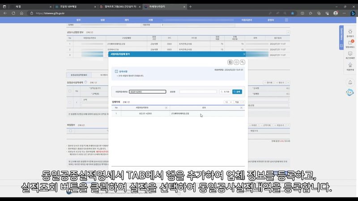358x201 pixels.
Task: Go to browser home page icon
Action: click(21, 13)
